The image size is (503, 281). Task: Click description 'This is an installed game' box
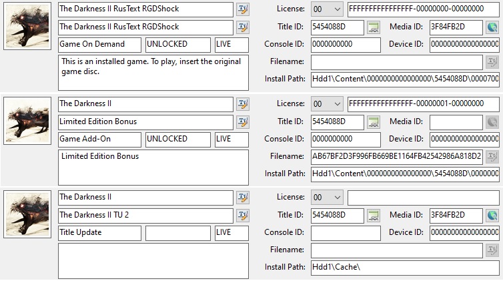point(153,73)
